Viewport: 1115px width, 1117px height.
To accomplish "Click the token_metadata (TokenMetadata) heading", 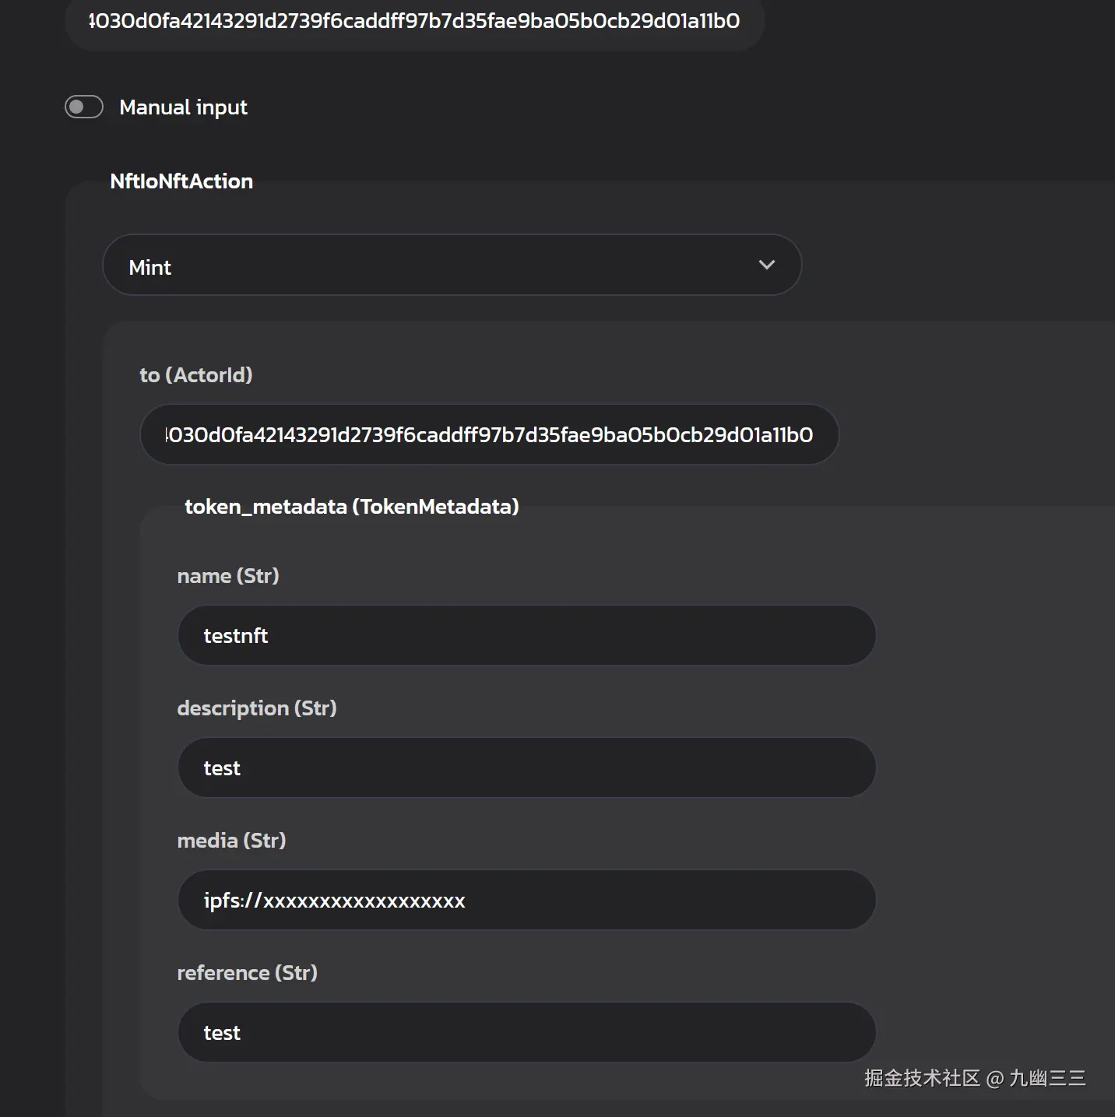I will coord(352,507).
